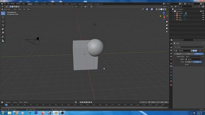This screenshot has width=205, height=115.
Task: Open the Object field showing Sphere
Action: pyautogui.click(x=193, y=59)
